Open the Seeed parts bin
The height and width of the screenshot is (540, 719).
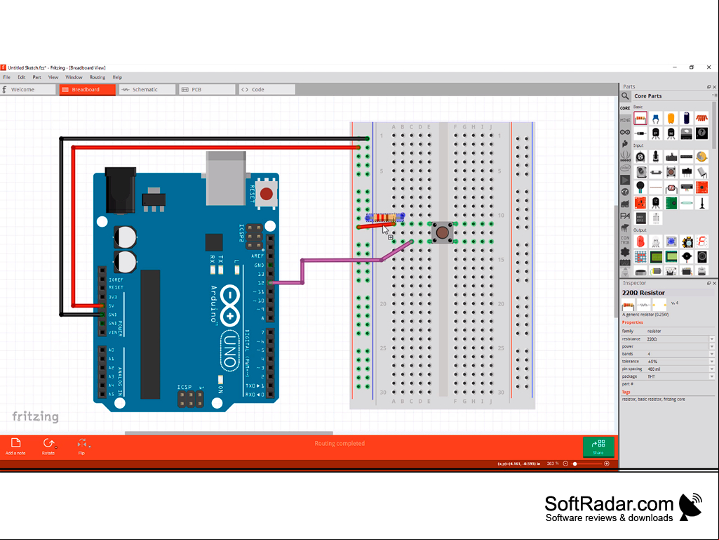[x=625, y=156]
